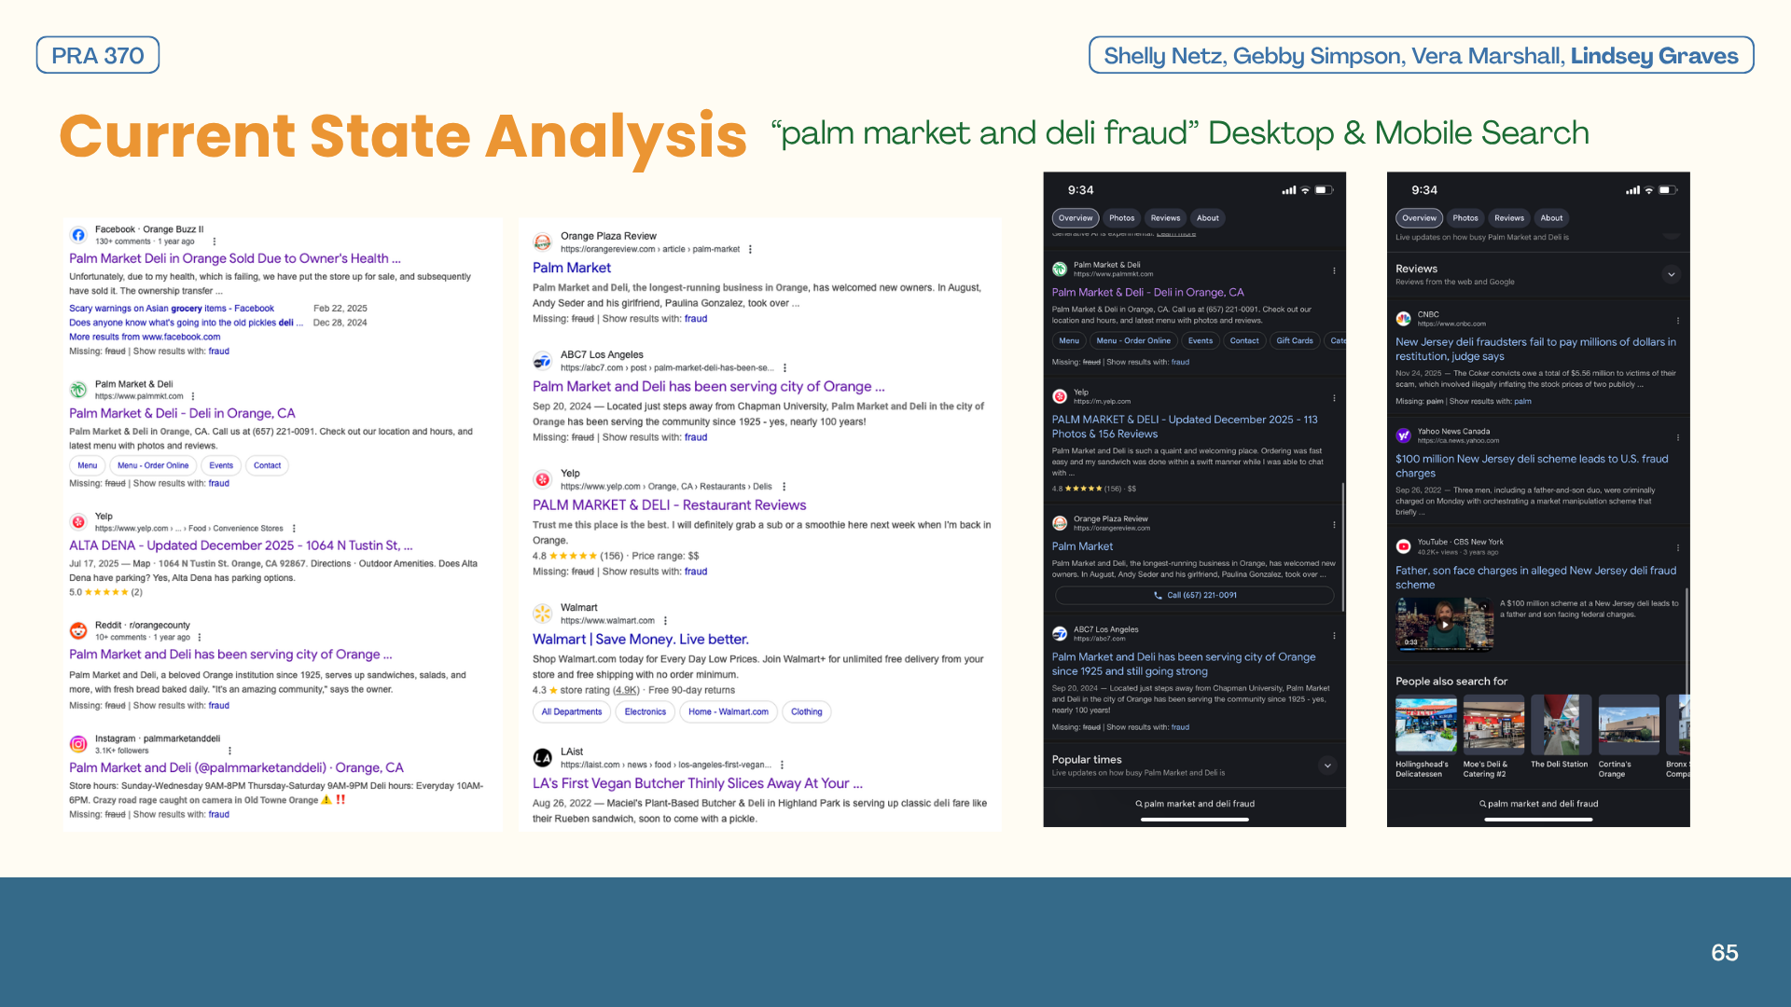Click the Moe's Deli & Catering #2 thumbnail
Image resolution: width=1791 pixels, height=1007 pixels.
point(1493,724)
